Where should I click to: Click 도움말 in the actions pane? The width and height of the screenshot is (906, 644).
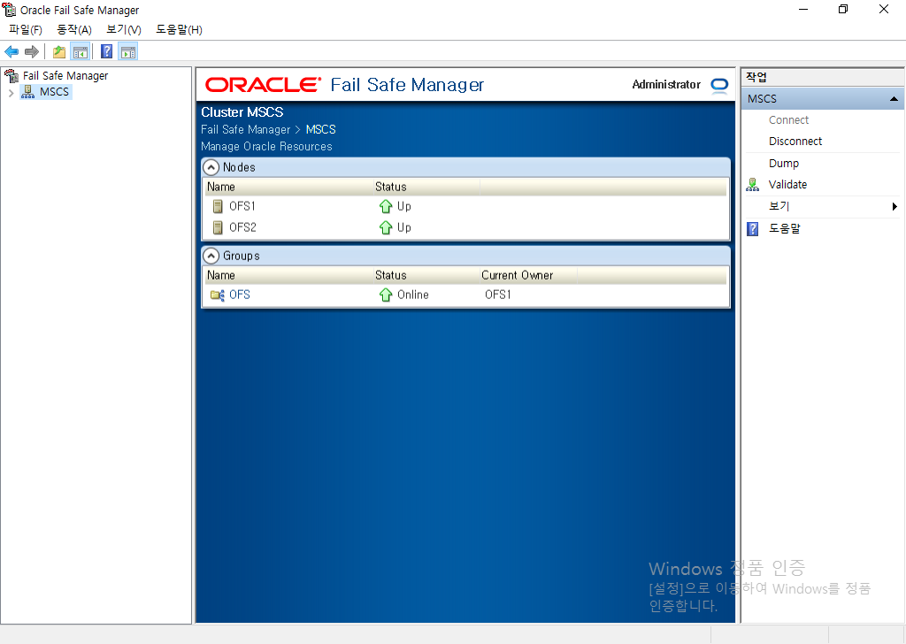pos(785,229)
